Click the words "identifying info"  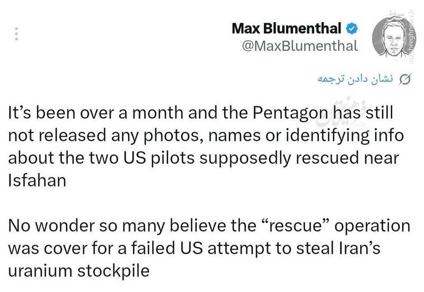pos(345,136)
